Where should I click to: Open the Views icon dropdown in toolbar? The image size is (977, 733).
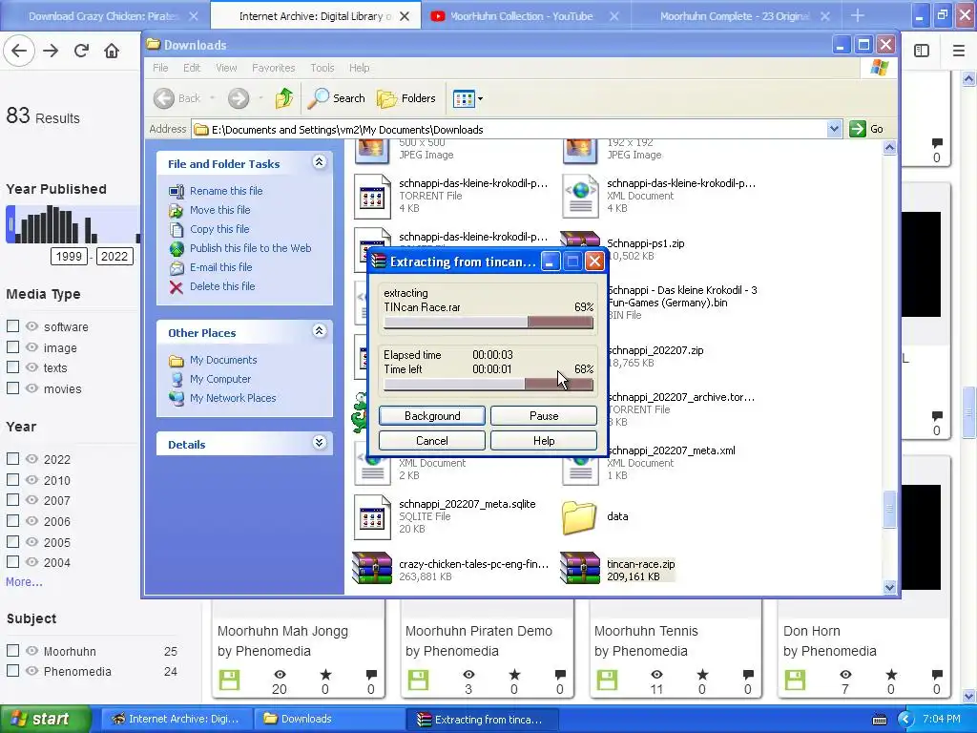(x=468, y=98)
